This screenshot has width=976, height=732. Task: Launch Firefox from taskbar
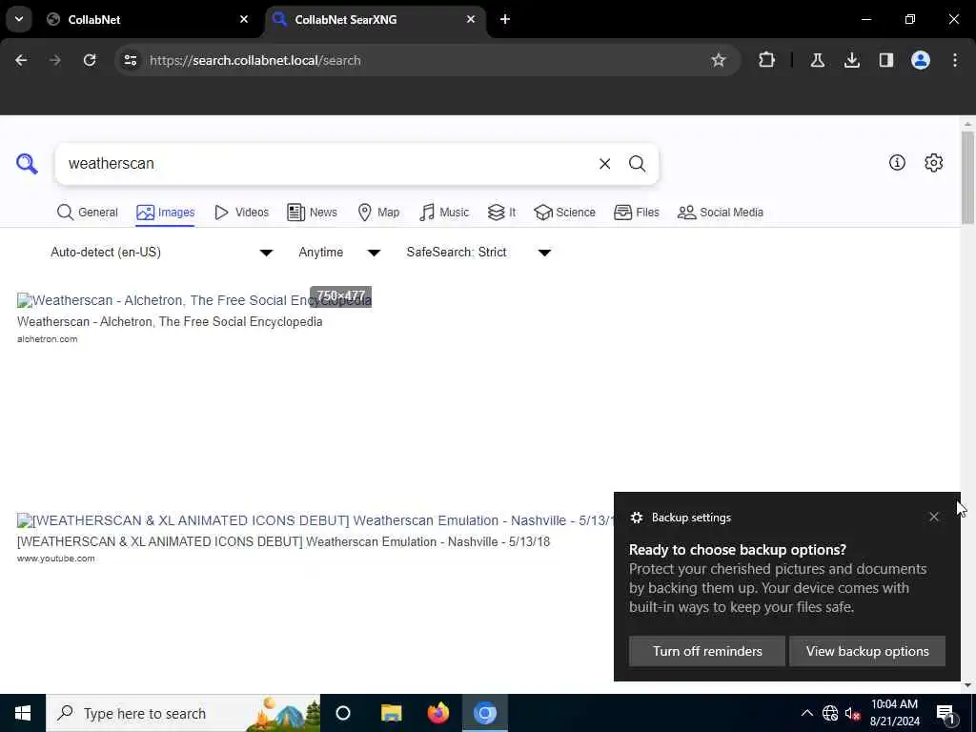click(438, 713)
